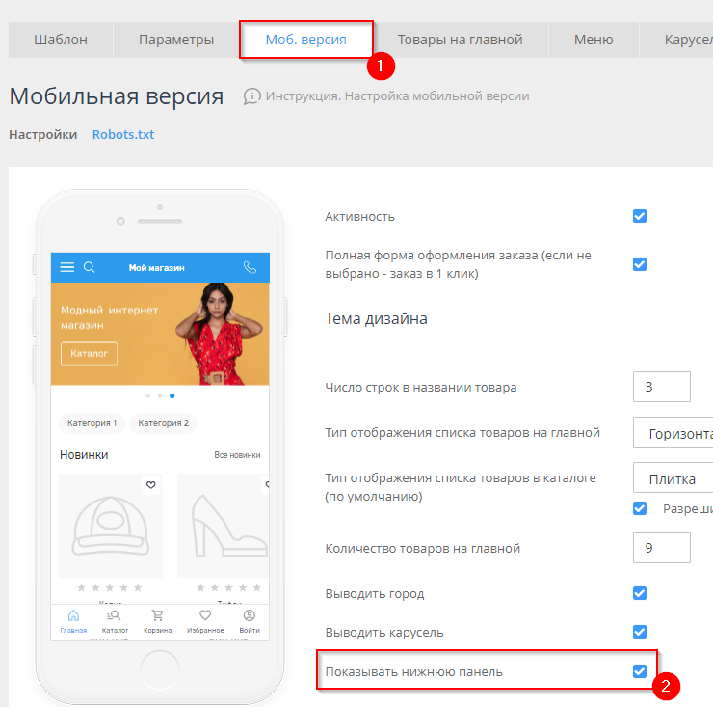Screen dimensions: 713x707
Task: Toggle the Выводить город checkbox
Action: (640, 593)
